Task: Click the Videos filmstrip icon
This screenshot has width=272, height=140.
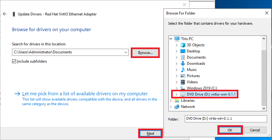Action: tap(183, 82)
